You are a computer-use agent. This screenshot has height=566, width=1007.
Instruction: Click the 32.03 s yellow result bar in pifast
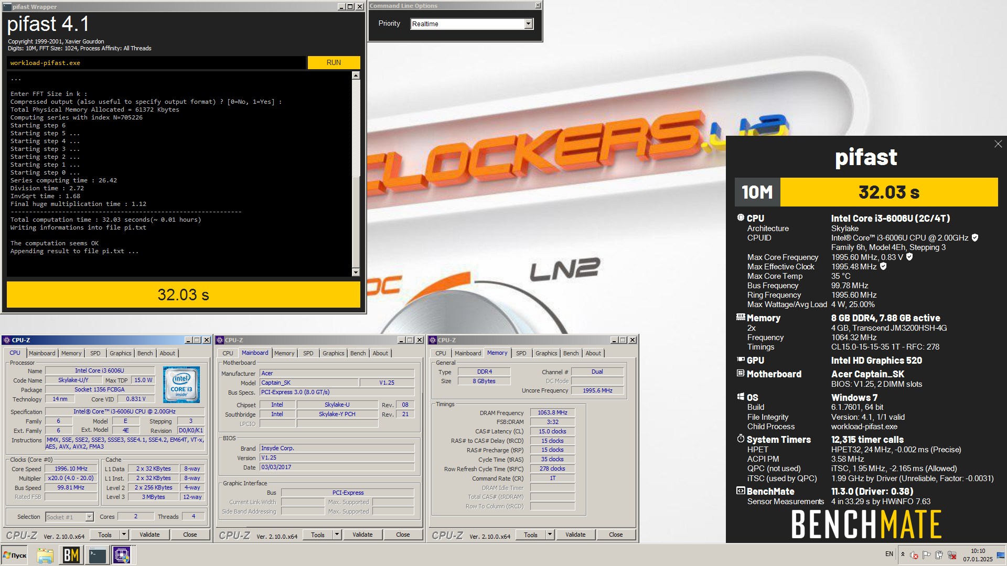(x=183, y=295)
